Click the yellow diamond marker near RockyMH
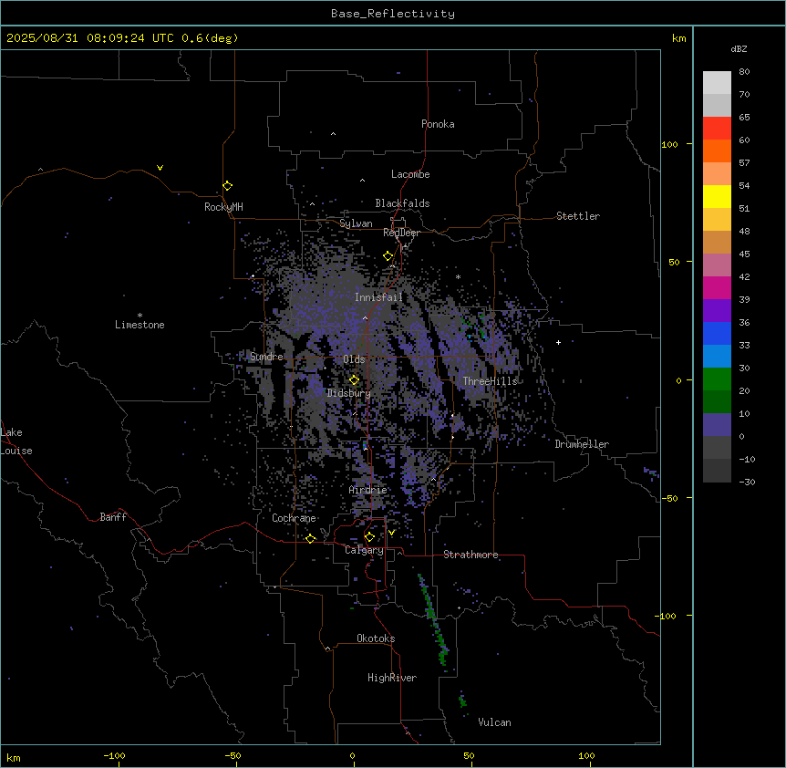Image resolution: width=786 pixels, height=768 pixels. pyautogui.click(x=227, y=186)
